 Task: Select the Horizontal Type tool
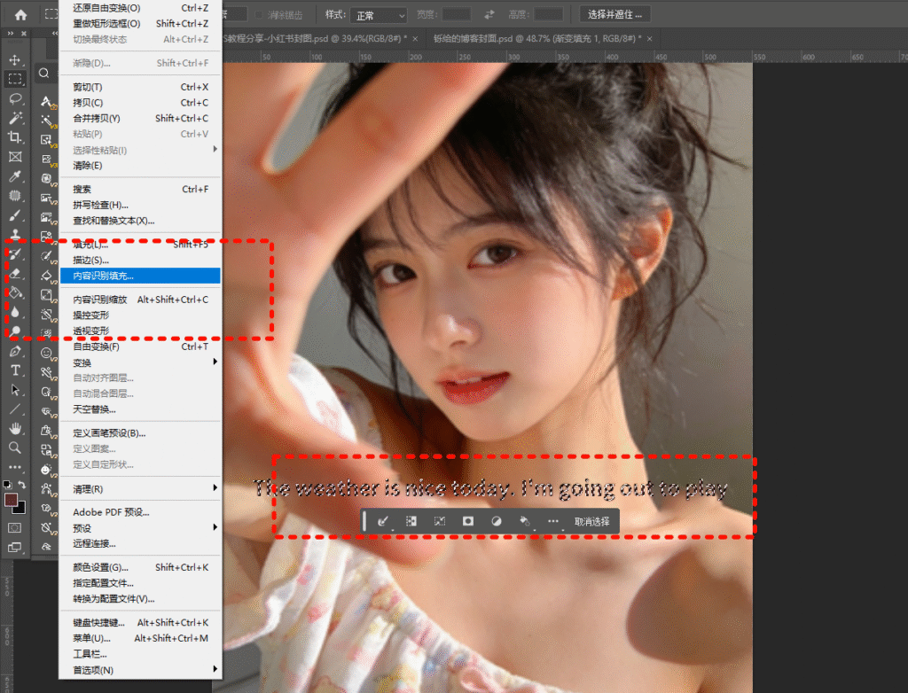(x=15, y=370)
